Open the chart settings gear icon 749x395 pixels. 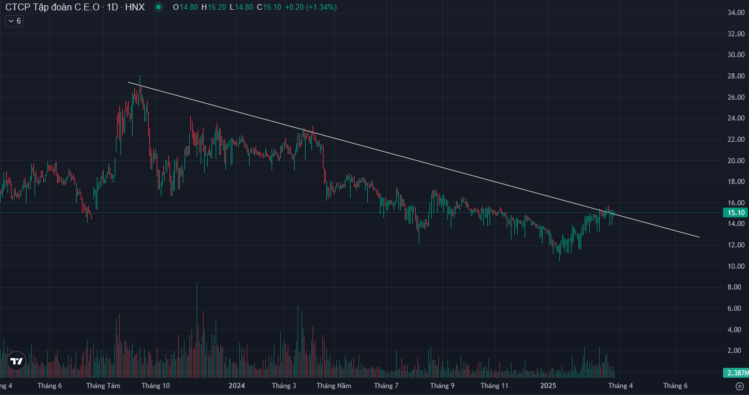coord(740,386)
